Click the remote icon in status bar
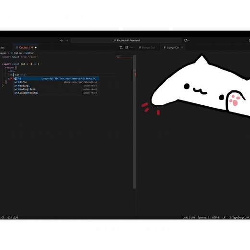 (x=3, y=217)
